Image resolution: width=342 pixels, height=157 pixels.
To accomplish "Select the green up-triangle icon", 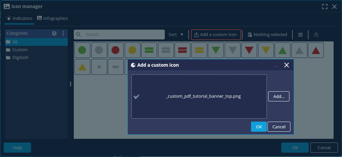I will pyautogui.click(x=282, y=50).
